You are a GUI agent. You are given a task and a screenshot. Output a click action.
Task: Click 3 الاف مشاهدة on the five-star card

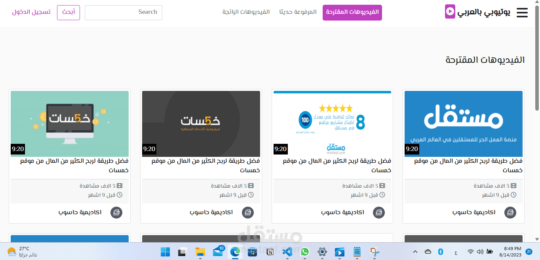pos(360,186)
